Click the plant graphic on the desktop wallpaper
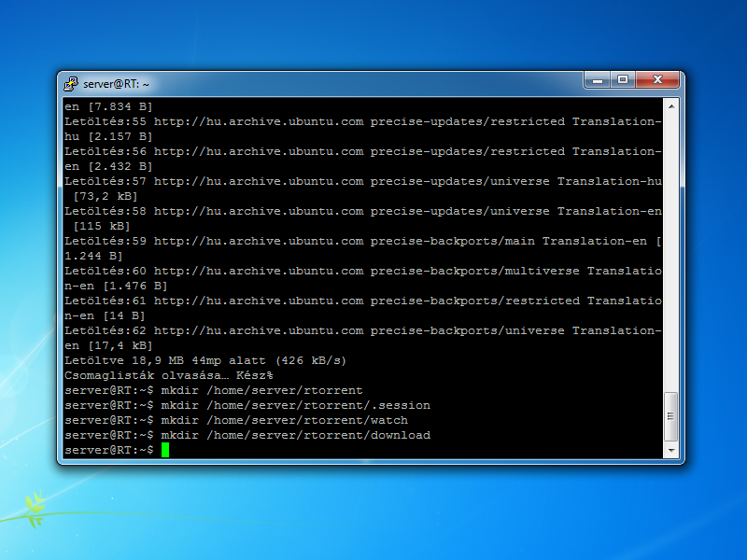Viewport: 747px width, 560px height. pos(34,506)
